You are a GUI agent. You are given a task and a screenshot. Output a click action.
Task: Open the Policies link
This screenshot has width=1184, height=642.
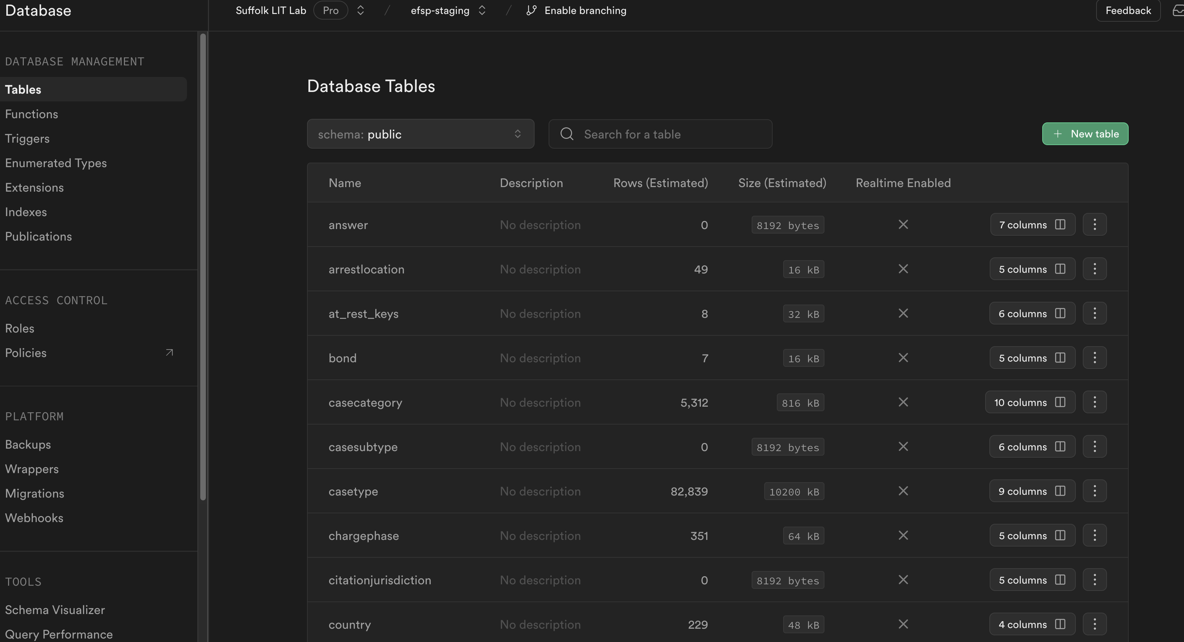(26, 353)
